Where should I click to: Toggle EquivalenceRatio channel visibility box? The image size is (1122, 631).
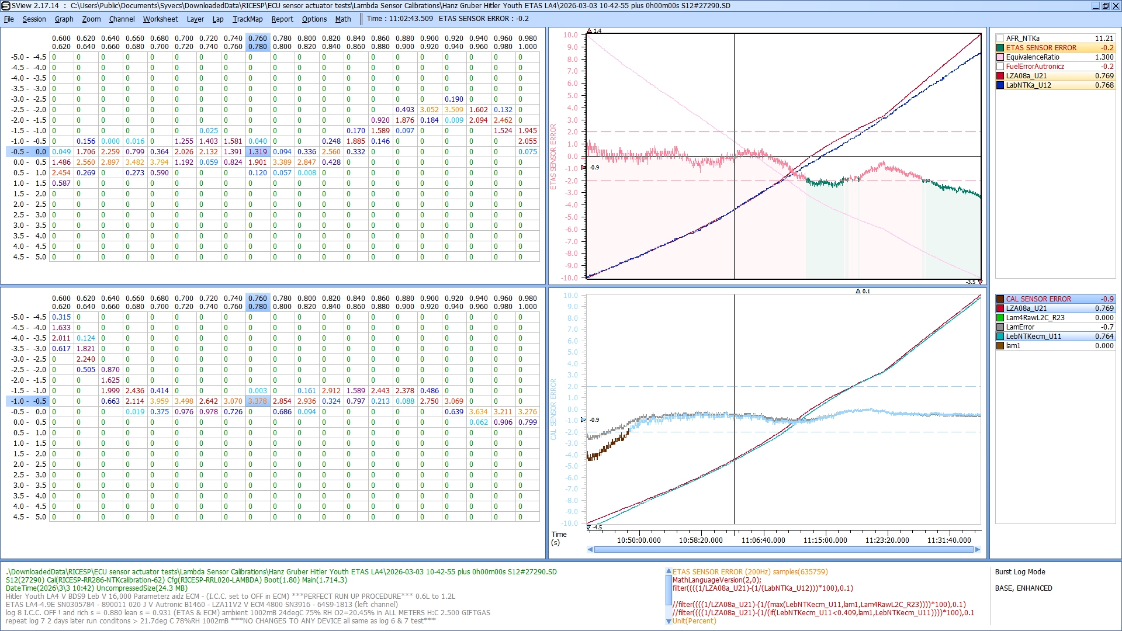1000,57
